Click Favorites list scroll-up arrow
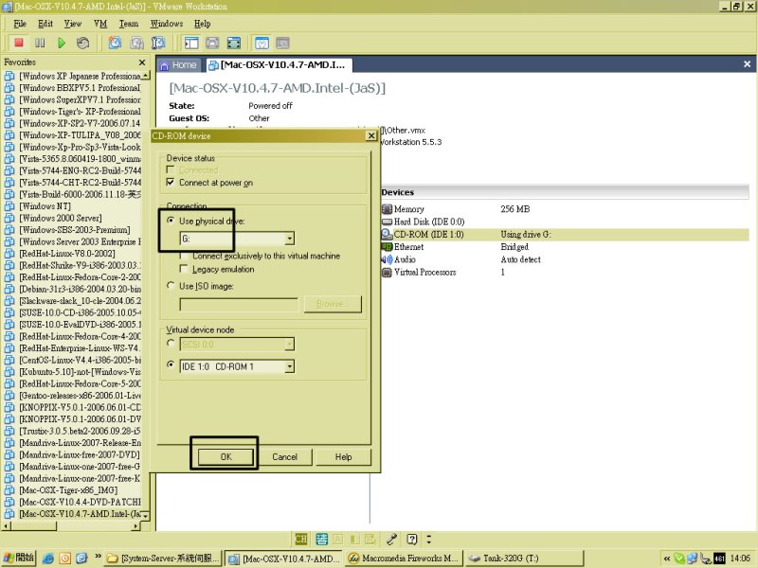This screenshot has width=758, height=568. [x=146, y=76]
